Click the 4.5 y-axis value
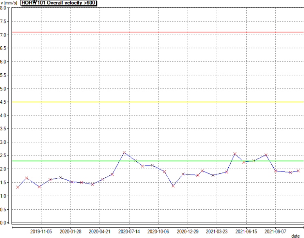This screenshot has width=304, height=238. [3, 102]
